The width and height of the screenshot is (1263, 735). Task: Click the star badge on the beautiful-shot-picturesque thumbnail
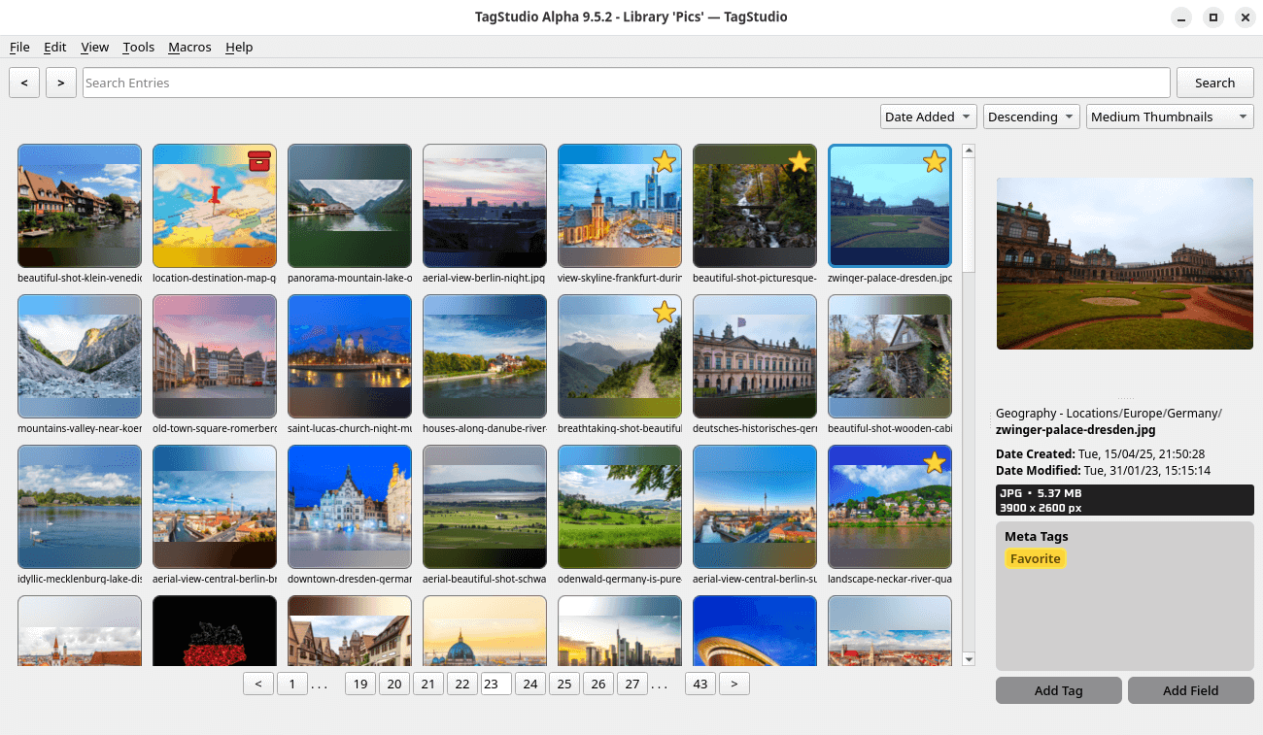[x=799, y=161]
